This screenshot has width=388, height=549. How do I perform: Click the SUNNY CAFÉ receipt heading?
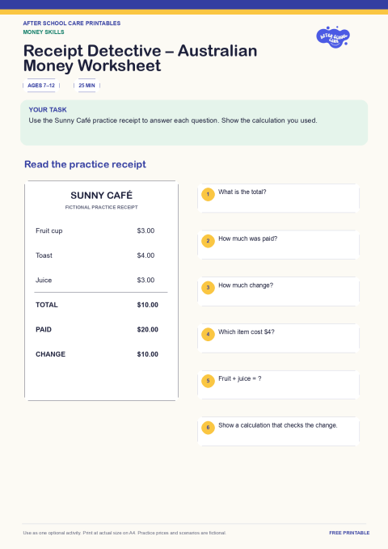coord(102,195)
